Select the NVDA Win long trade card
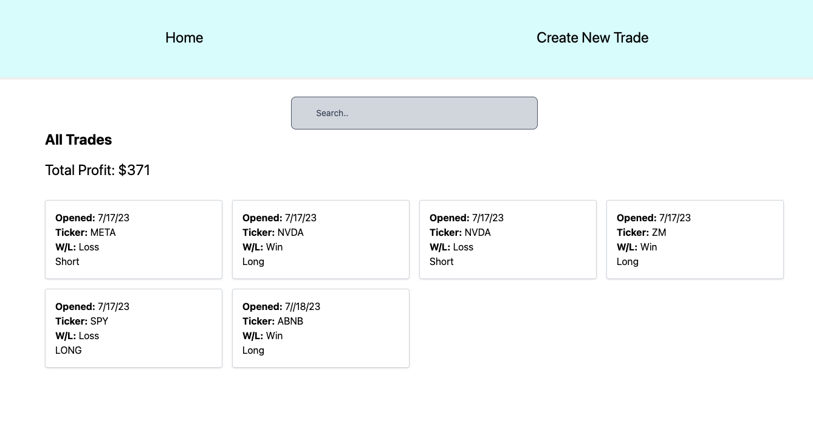 point(320,239)
